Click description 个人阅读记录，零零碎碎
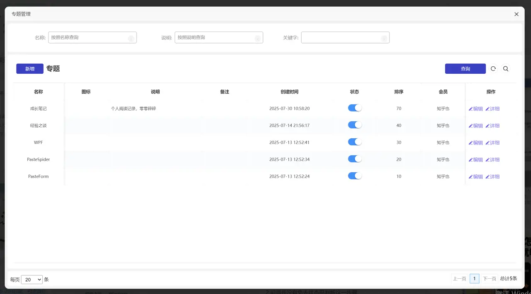 coord(134,108)
